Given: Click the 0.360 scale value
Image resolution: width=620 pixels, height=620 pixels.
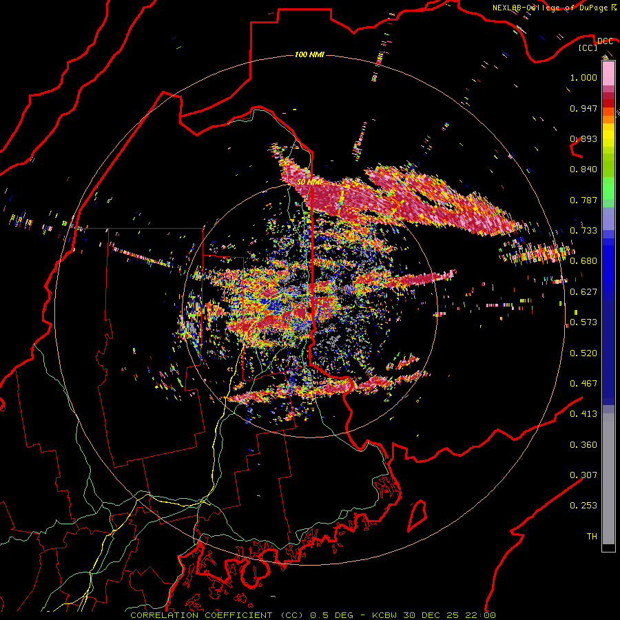Looking at the screenshot, I should point(583,445).
